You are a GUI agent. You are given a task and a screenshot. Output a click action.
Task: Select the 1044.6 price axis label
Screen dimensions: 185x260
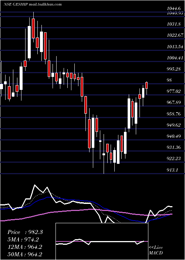[175, 8]
